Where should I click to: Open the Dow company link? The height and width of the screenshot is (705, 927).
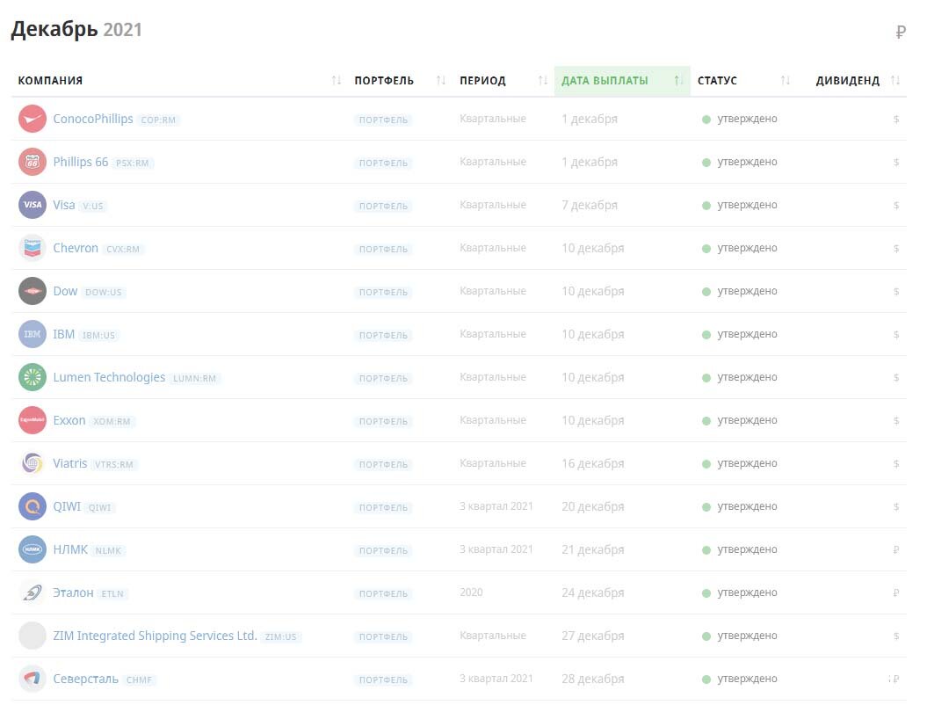click(65, 291)
